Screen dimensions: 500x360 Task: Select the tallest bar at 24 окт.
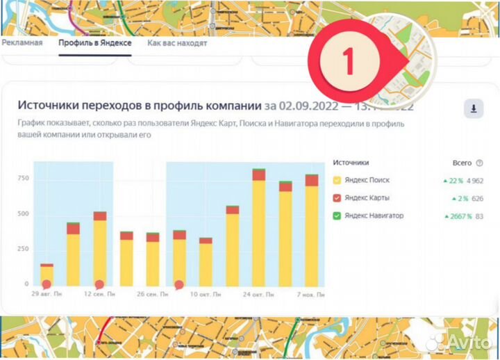[x=258, y=227]
